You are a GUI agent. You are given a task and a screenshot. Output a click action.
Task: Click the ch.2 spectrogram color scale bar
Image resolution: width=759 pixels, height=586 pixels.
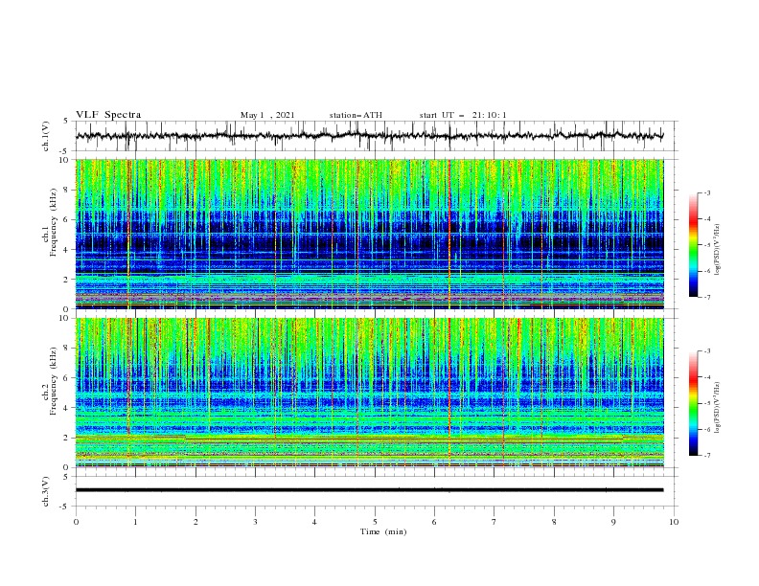tap(694, 403)
